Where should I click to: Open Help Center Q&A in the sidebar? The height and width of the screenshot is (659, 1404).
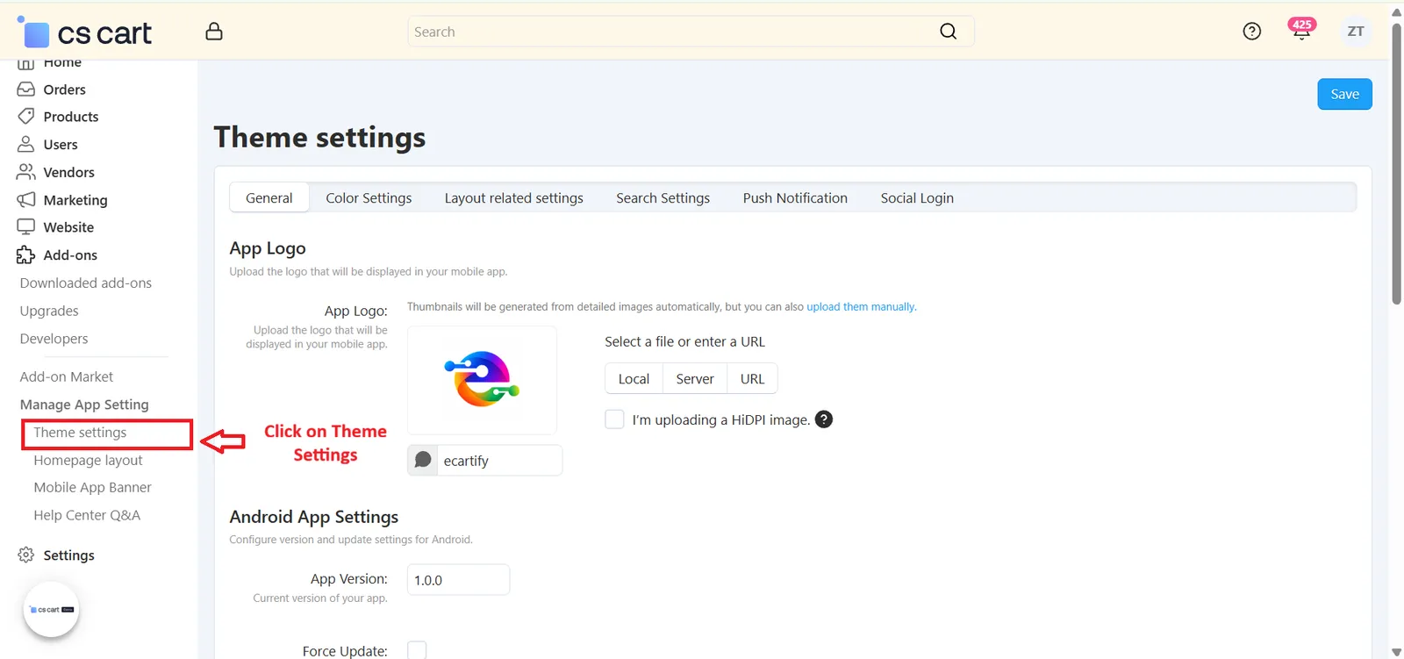[x=87, y=515]
